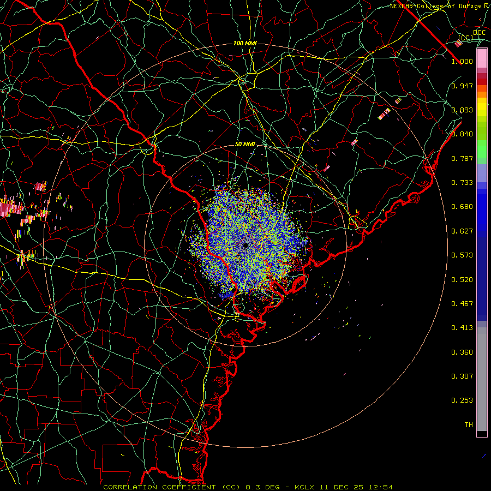Screen dimensions: 491x491
Task: Click the 0.253 legend value
Action: (462, 400)
